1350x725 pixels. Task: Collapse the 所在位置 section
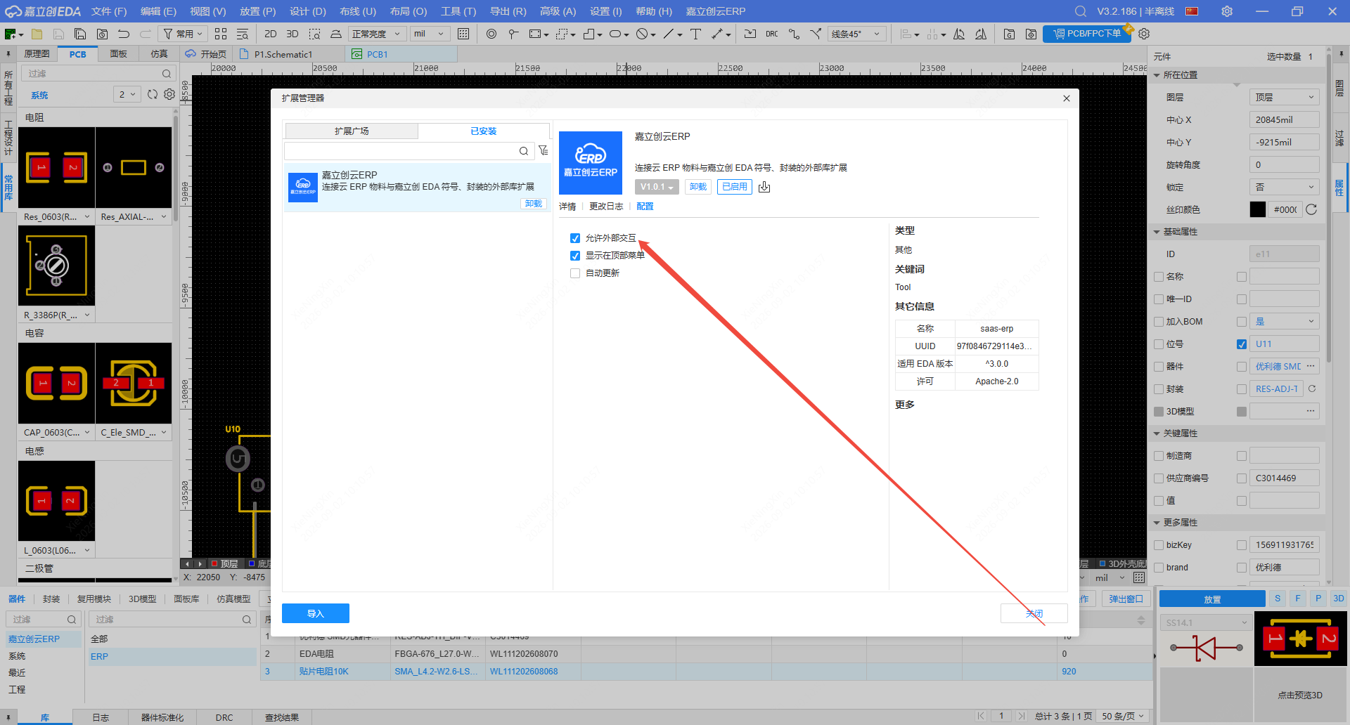(x=1157, y=75)
